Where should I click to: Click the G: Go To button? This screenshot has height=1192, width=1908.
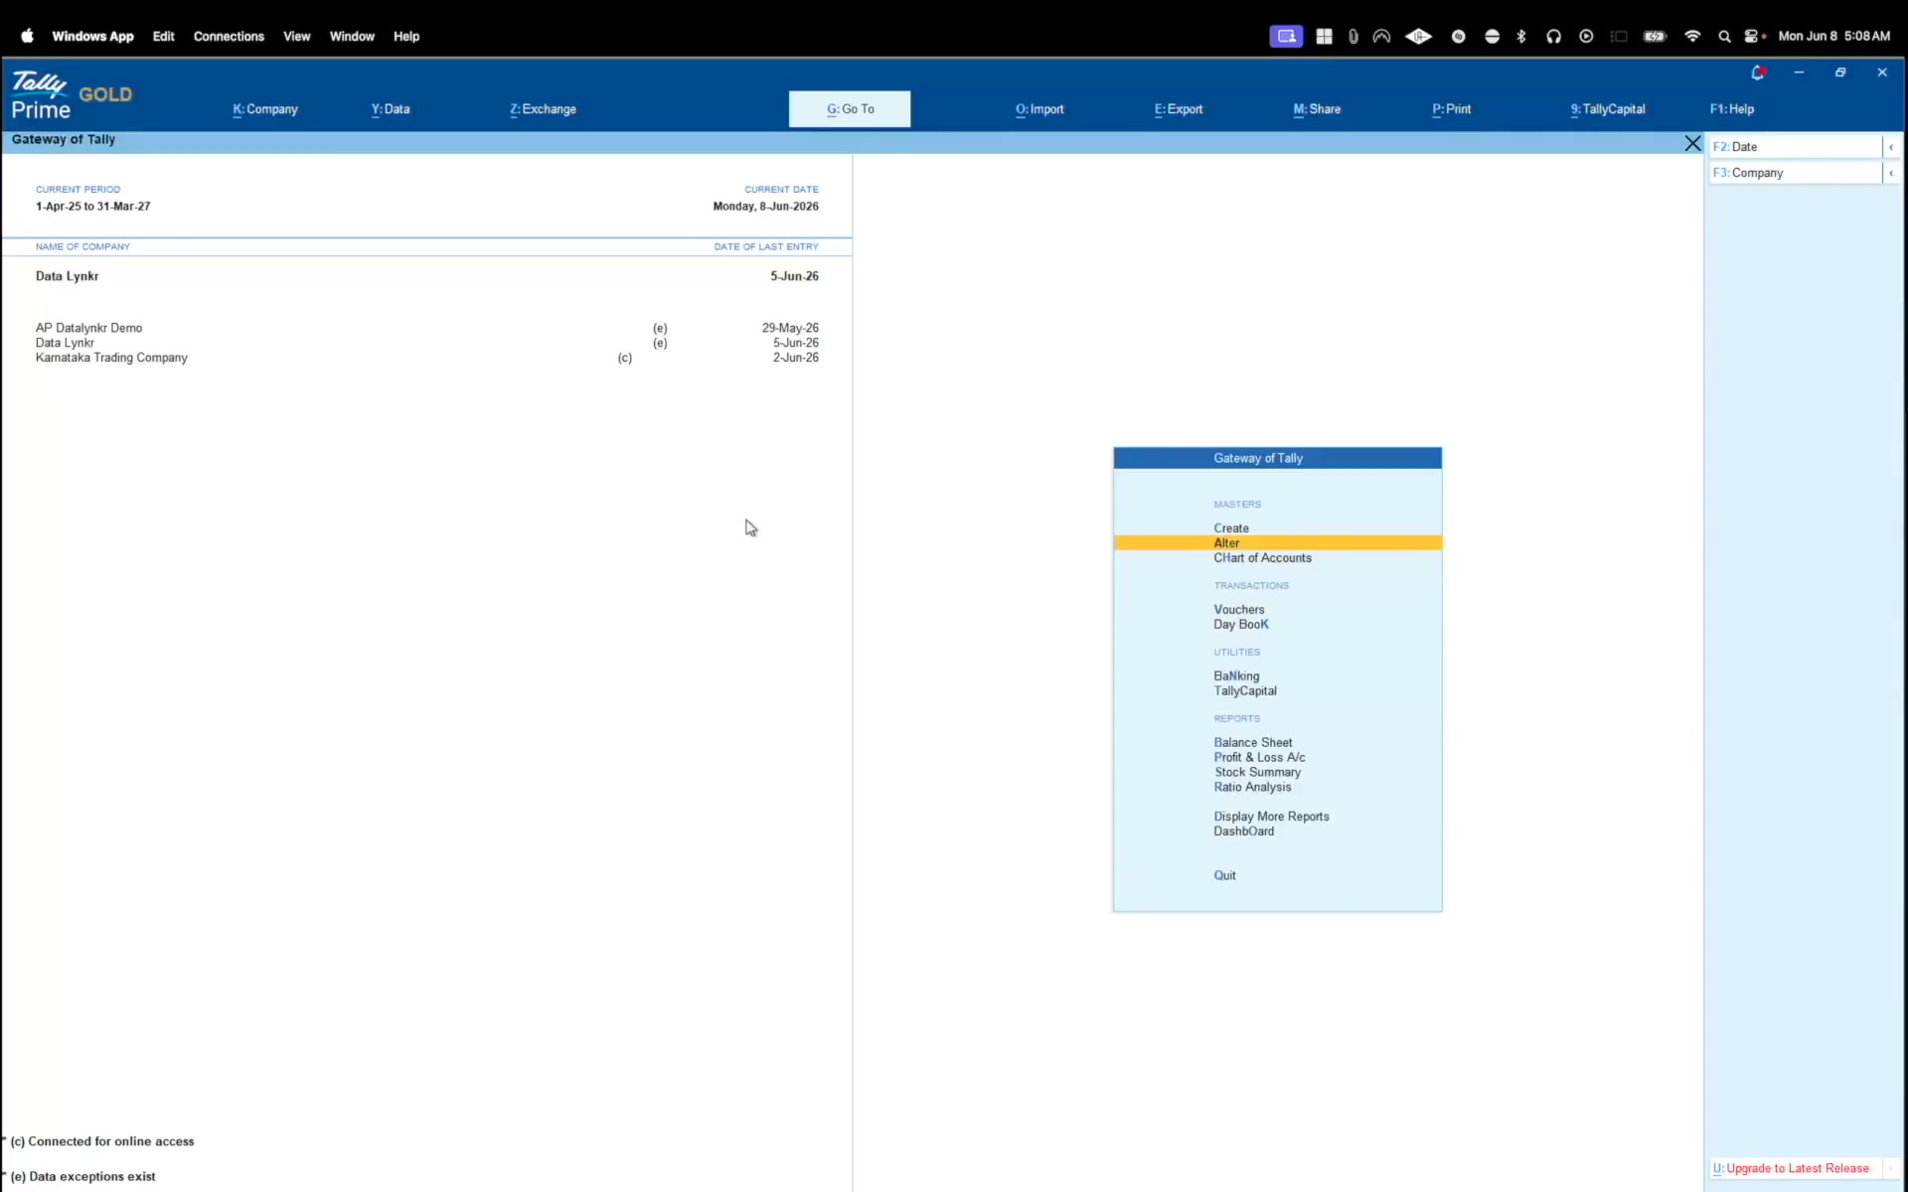pyautogui.click(x=850, y=109)
